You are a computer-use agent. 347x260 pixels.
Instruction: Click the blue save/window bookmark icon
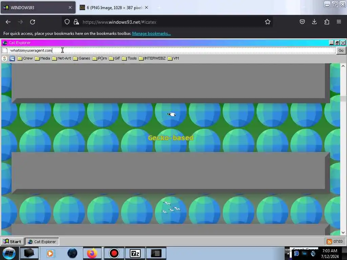click(12, 59)
